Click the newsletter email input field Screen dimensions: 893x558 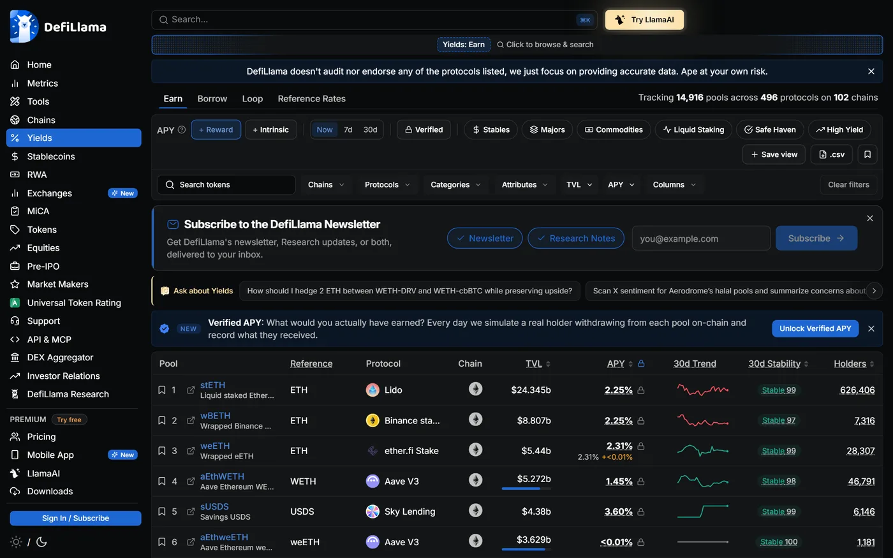[701, 239]
